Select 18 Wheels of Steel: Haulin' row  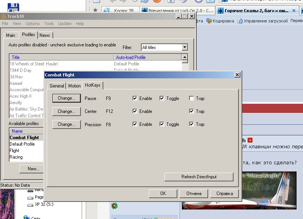coord(96,64)
